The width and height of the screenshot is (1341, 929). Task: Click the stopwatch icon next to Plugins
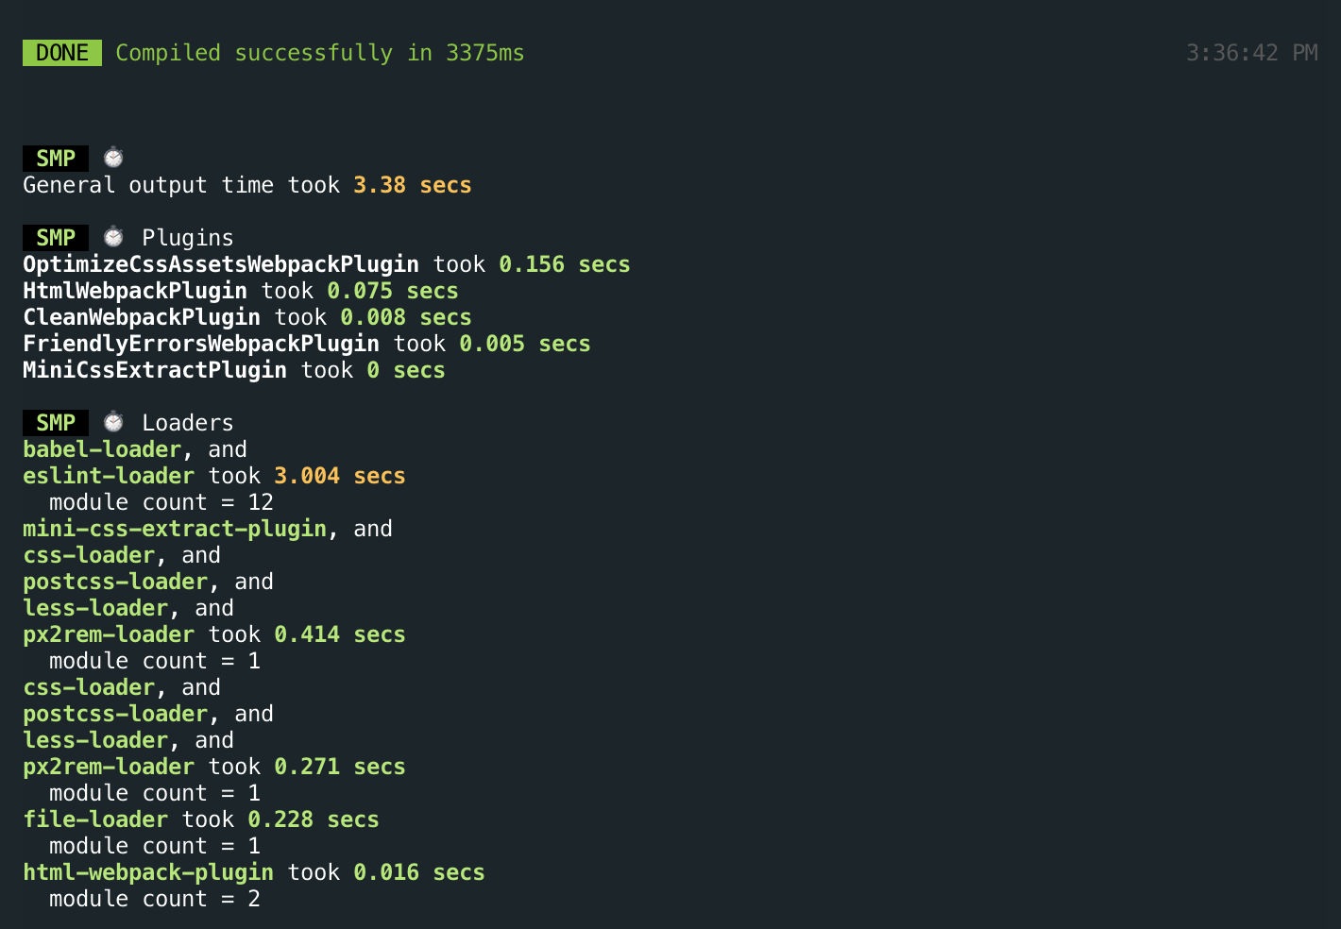click(x=113, y=237)
